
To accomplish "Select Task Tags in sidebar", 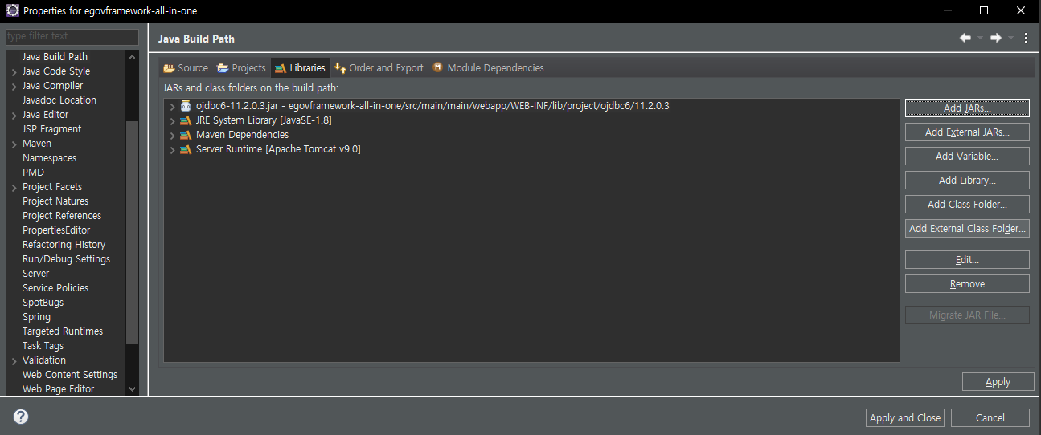I will point(43,346).
